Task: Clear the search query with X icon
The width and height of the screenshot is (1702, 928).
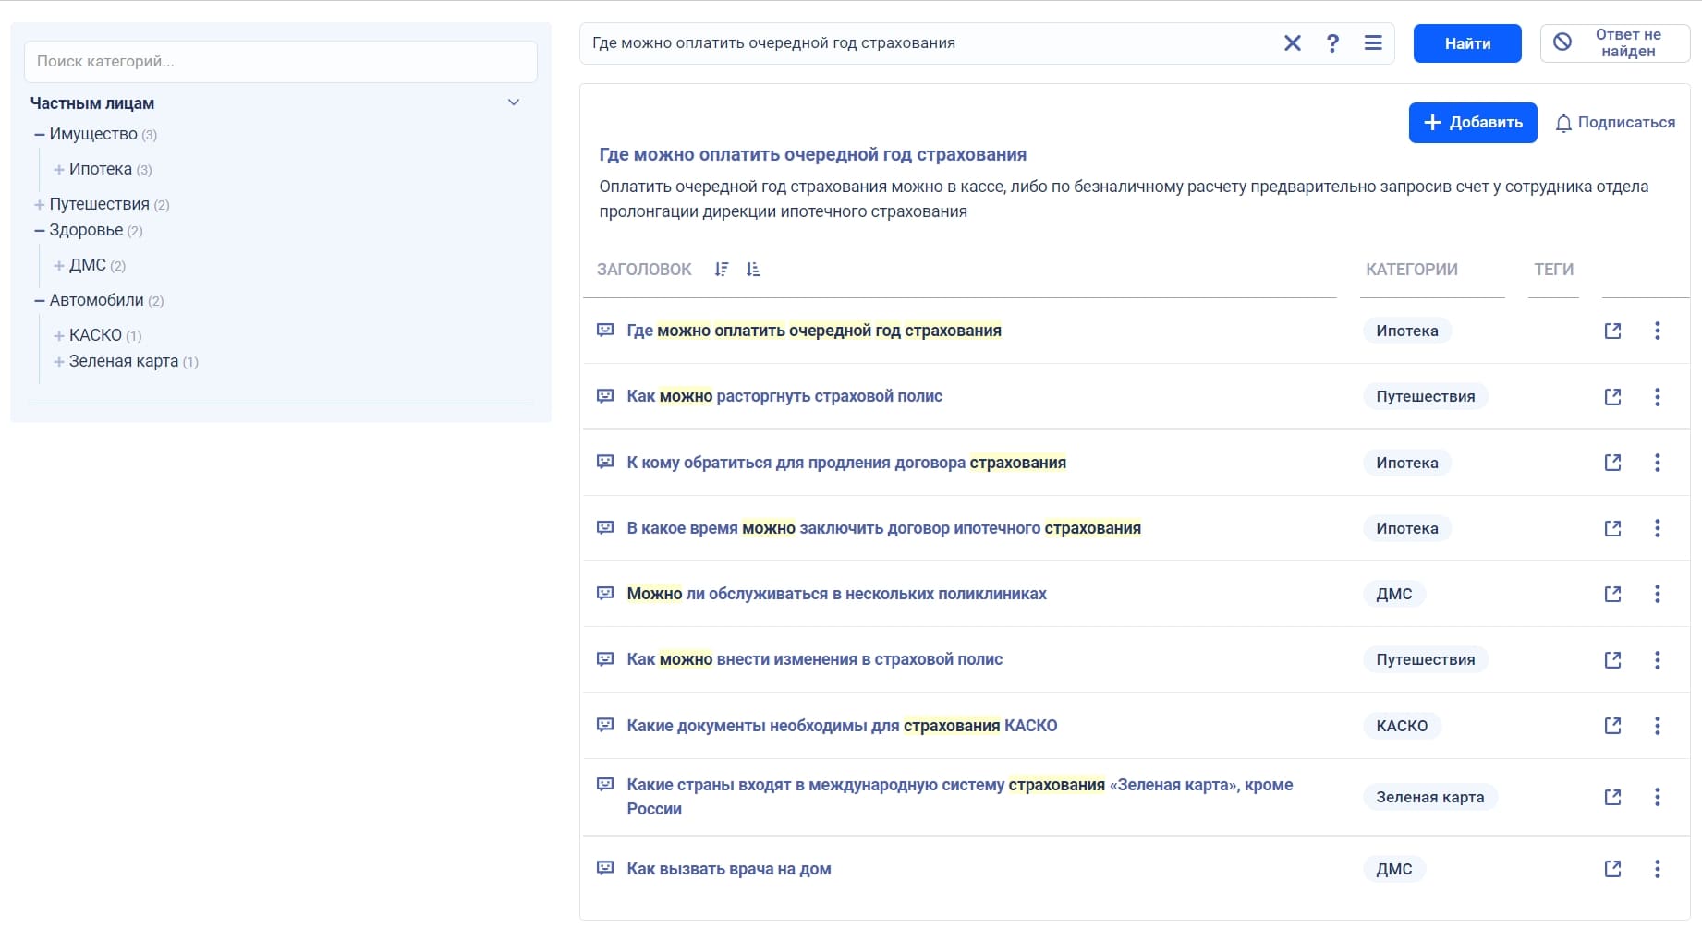Action: click(1292, 43)
